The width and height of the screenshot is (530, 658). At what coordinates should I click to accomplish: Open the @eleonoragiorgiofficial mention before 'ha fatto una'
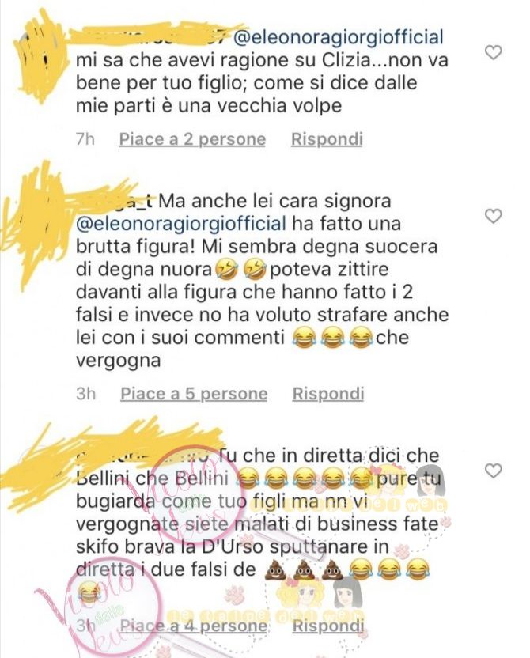(x=181, y=224)
